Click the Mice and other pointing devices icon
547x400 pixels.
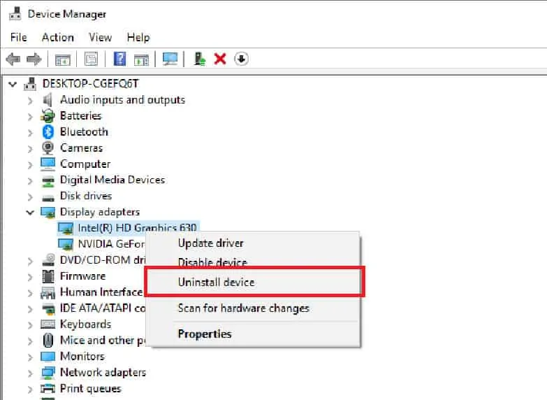tap(48, 341)
